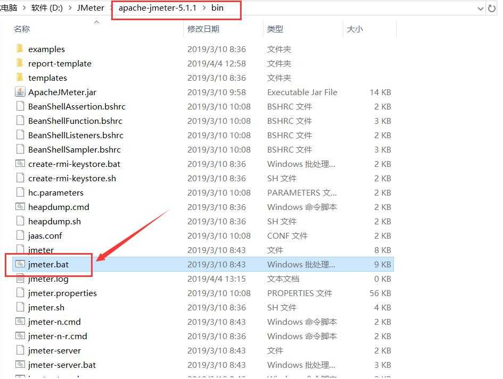The image size is (503, 379).
Task: Click the jaas.conf file icon
Action: coord(20,235)
